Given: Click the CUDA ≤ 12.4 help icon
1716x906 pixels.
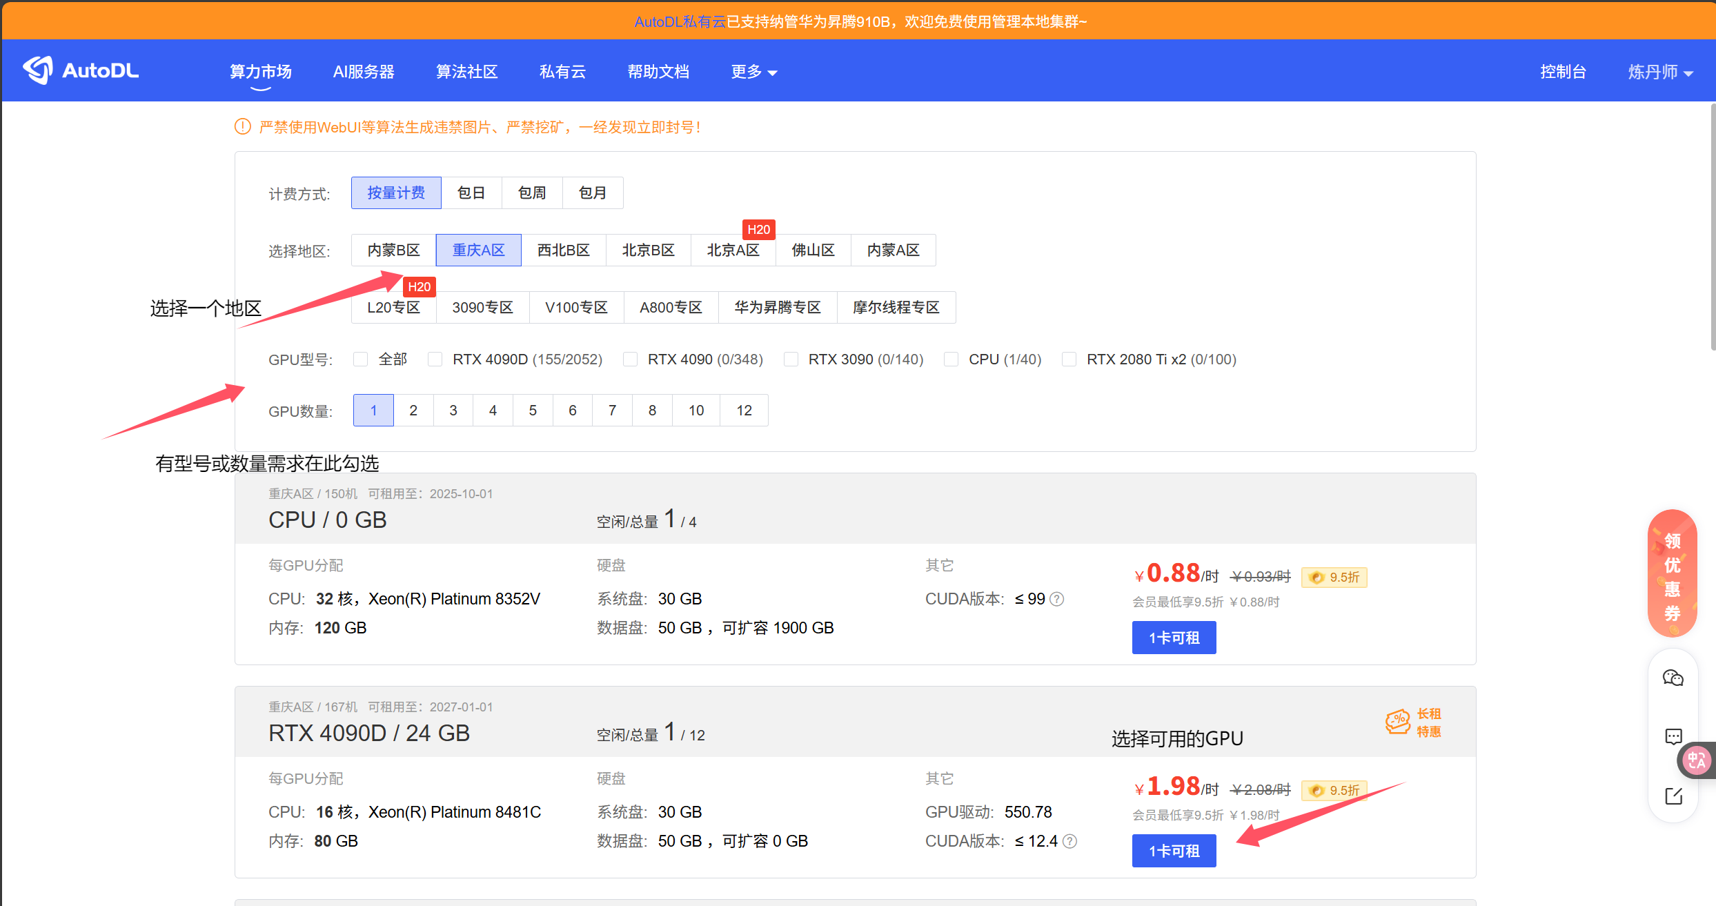Looking at the screenshot, I should point(1069,841).
